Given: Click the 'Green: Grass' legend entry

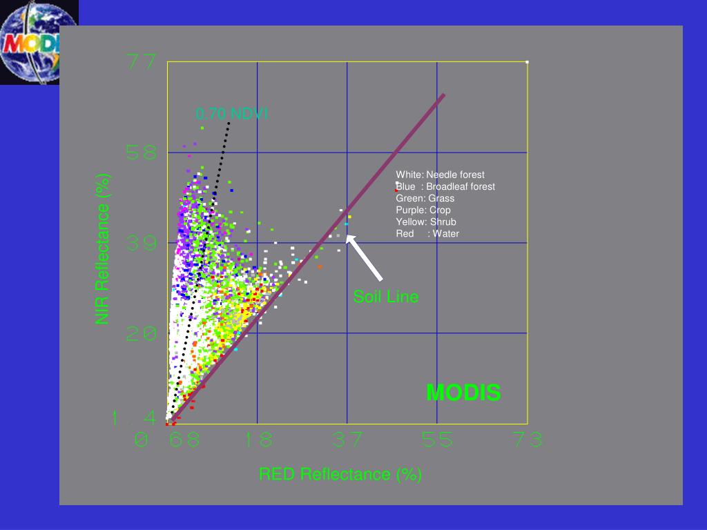Looking at the screenshot, I should [425, 198].
